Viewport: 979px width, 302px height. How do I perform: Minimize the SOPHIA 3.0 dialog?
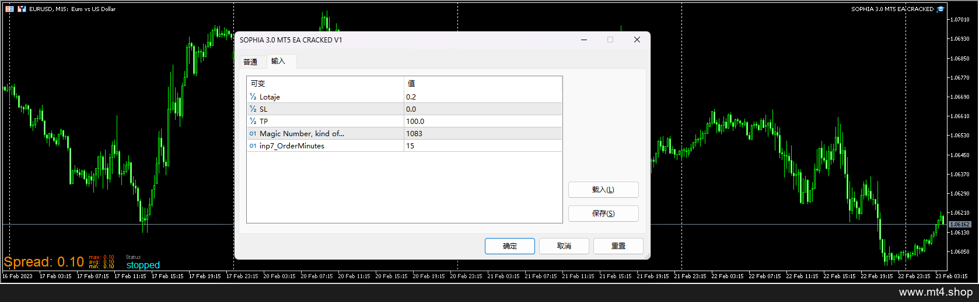(584, 40)
